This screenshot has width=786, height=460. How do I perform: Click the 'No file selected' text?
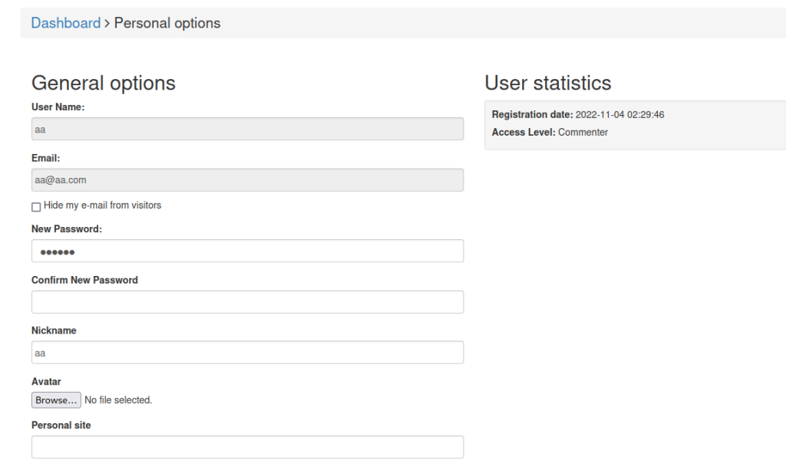pos(118,399)
